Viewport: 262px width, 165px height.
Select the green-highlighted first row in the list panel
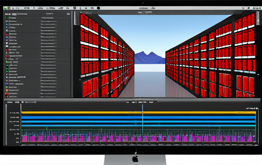tap(38, 18)
